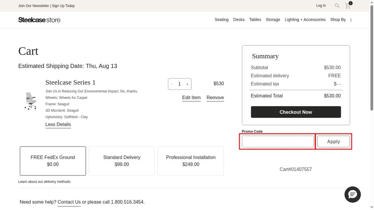374x210 pixels.
Task: Click Wheels: Wheels for Carpet detail
Action: pyautogui.click(x=66, y=98)
